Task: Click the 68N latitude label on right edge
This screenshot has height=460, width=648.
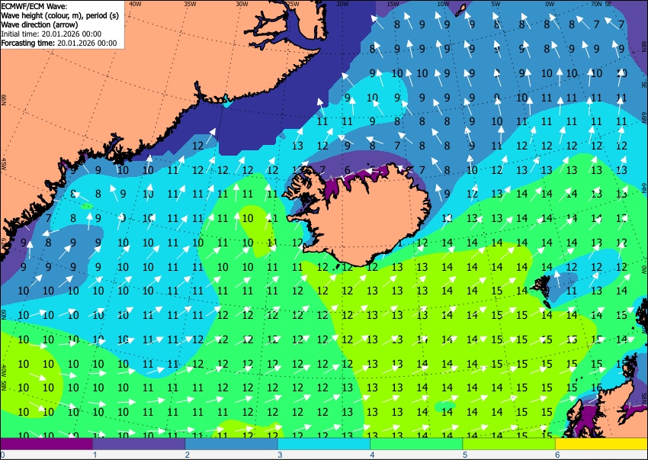Action: [x=644, y=46]
